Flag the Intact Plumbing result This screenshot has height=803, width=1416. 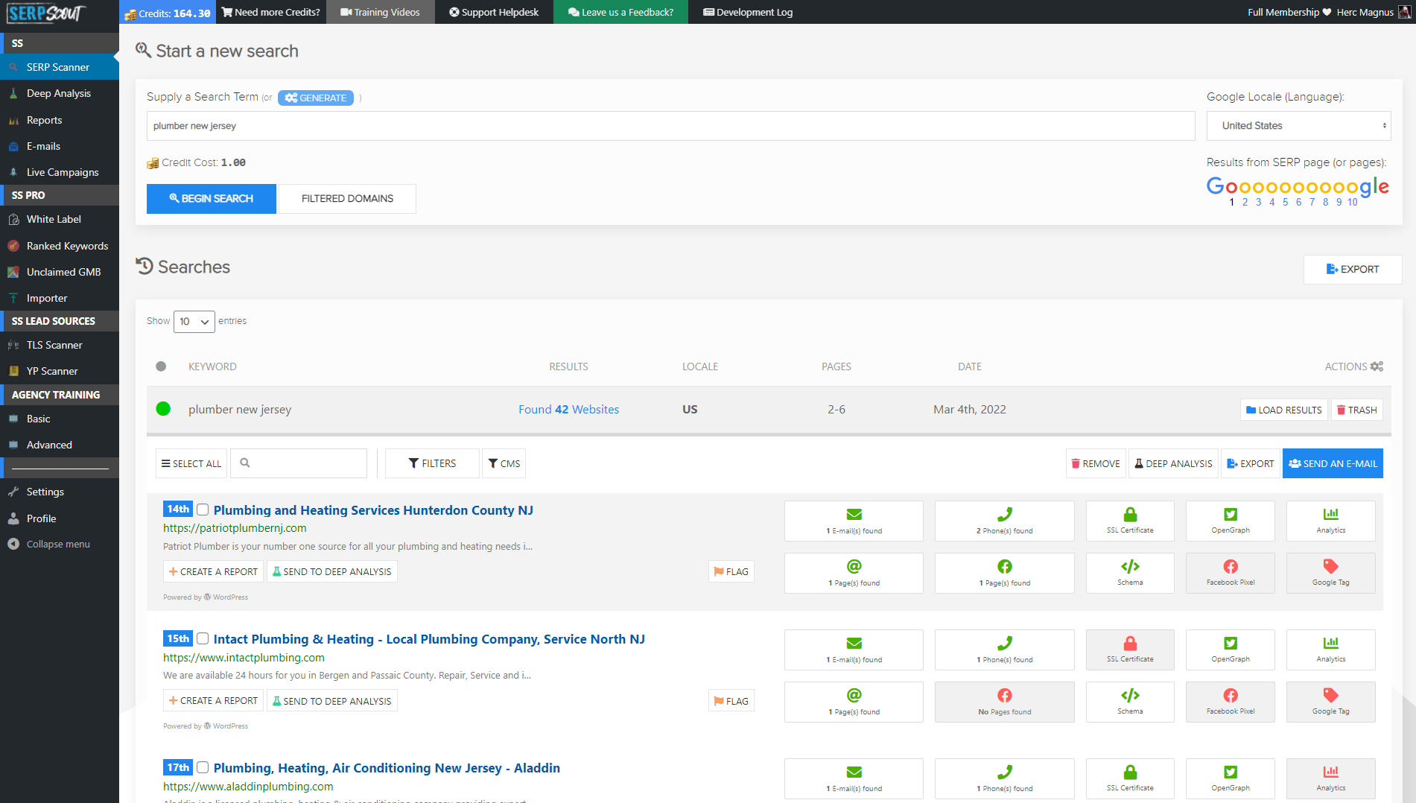[731, 701]
